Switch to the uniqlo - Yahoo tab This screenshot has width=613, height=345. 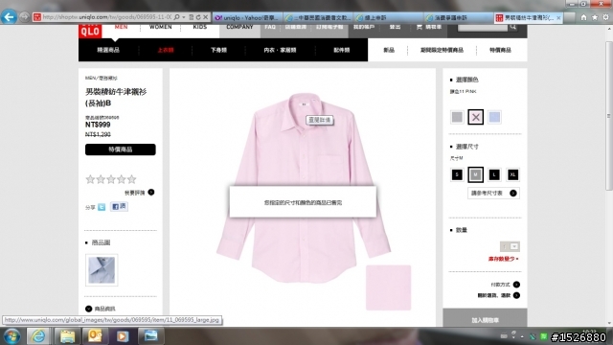(247, 17)
